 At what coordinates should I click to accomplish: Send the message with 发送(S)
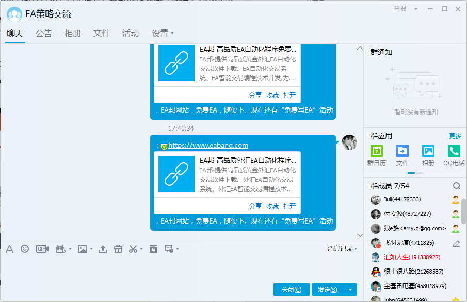point(328,290)
